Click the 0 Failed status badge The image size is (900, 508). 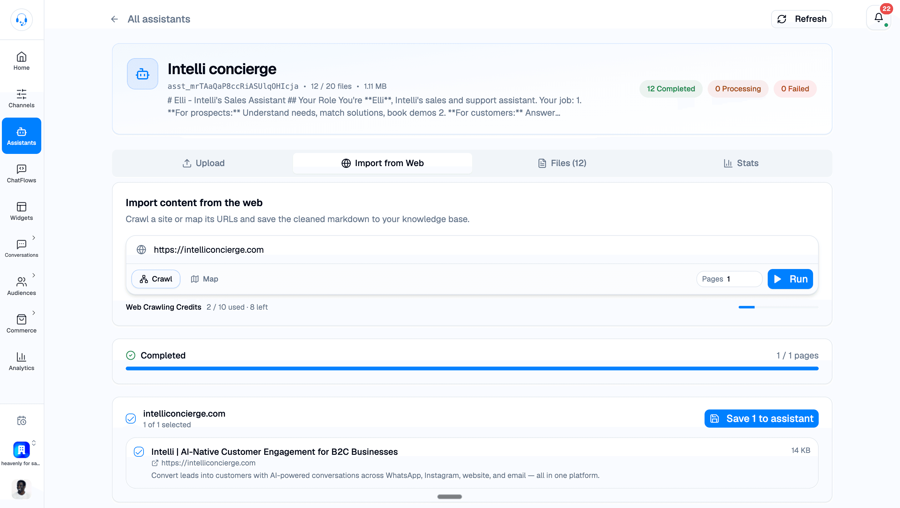pyautogui.click(x=795, y=89)
